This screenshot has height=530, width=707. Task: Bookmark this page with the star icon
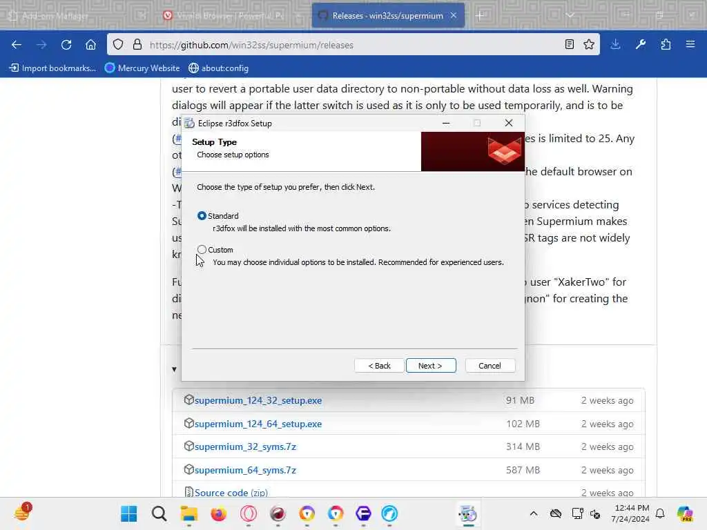(589, 44)
